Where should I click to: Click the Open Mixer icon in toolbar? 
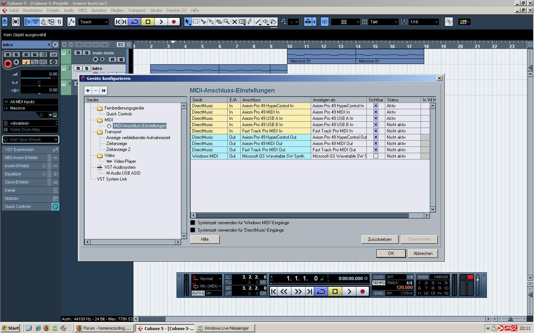tap(59, 22)
